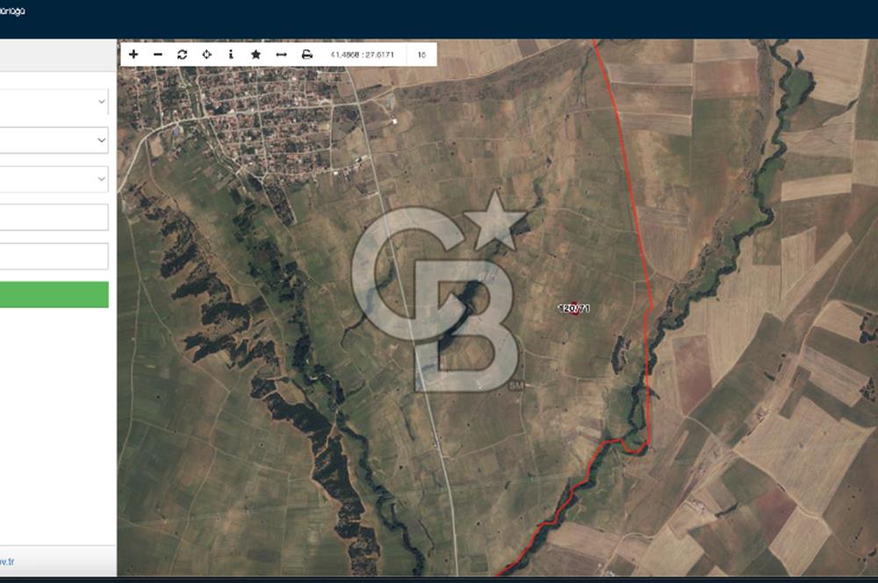Image resolution: width=878 pixels, height=583 pixels.
Task: Click the zoom level number 16
Action: tap(421, 54)
